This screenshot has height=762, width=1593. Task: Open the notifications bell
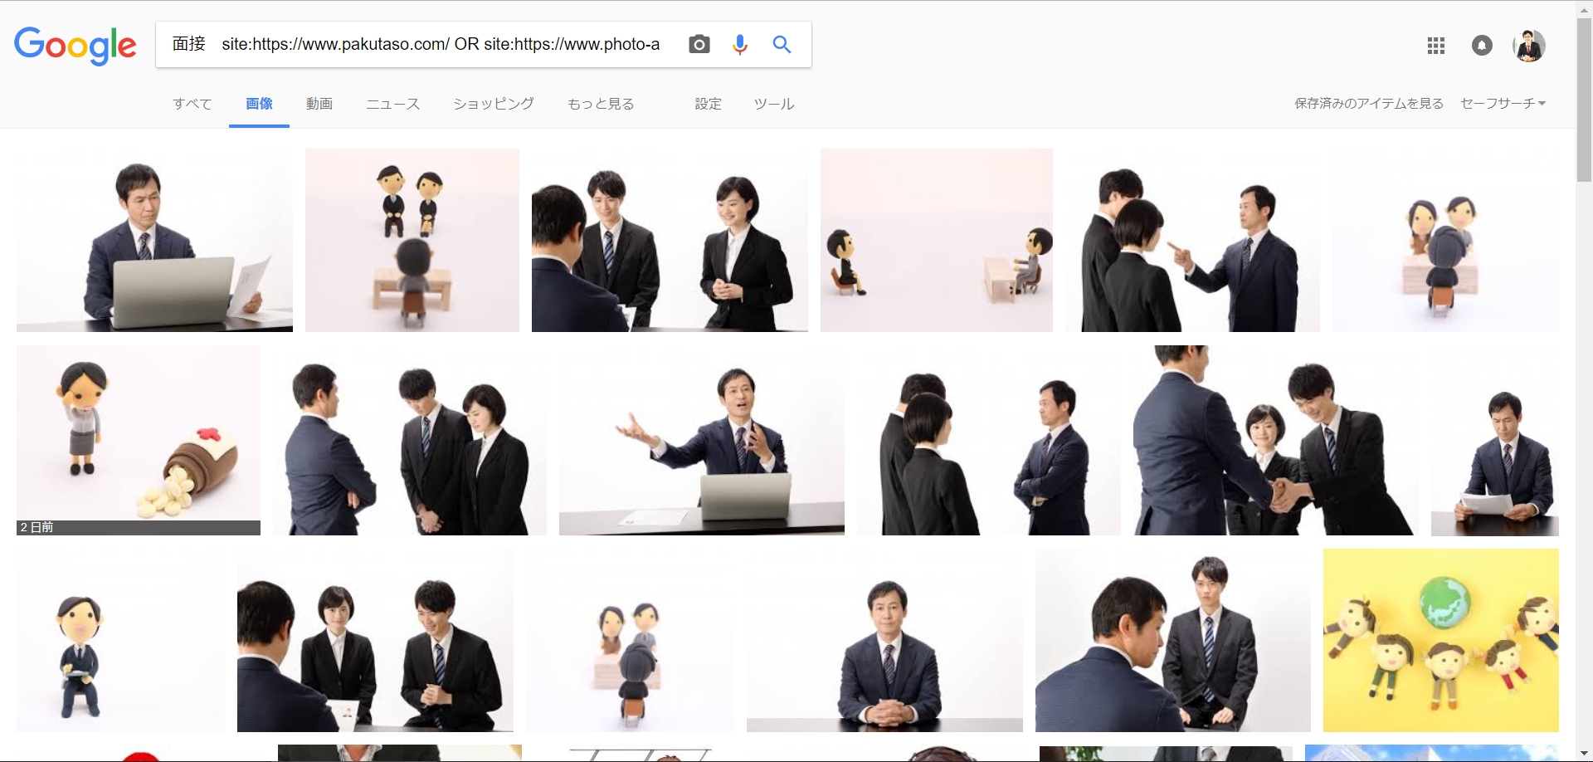[x=1482, y=46]
